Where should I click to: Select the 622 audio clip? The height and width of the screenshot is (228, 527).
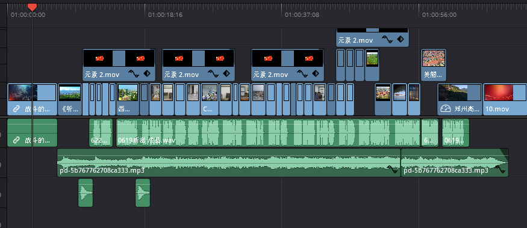(x=101, y=132)
